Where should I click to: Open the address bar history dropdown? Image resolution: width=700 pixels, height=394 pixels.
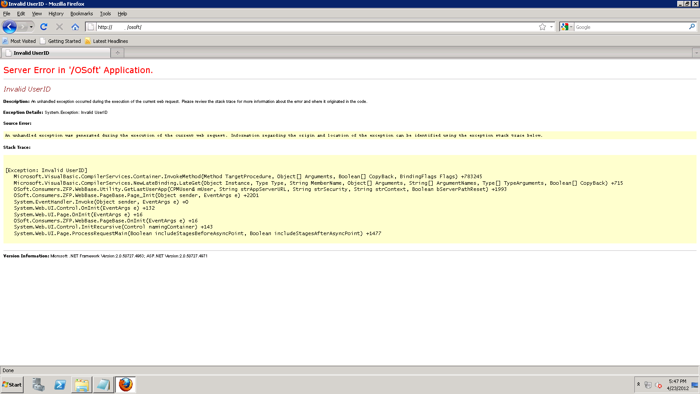(x=551, y=27)
